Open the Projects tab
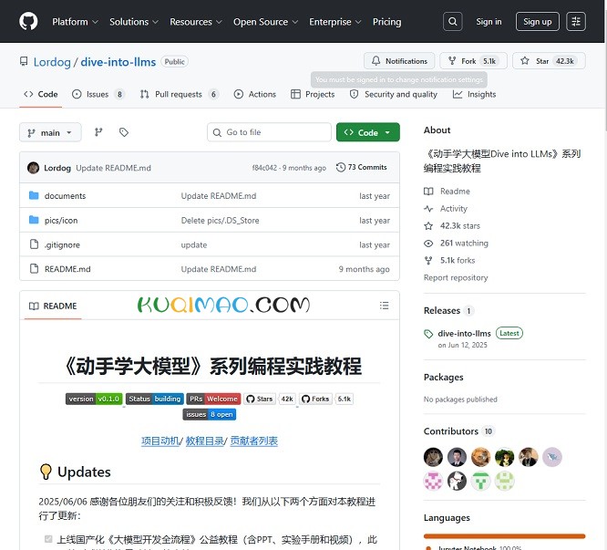Viewport: 607px width, 550px height. point(313,94)
